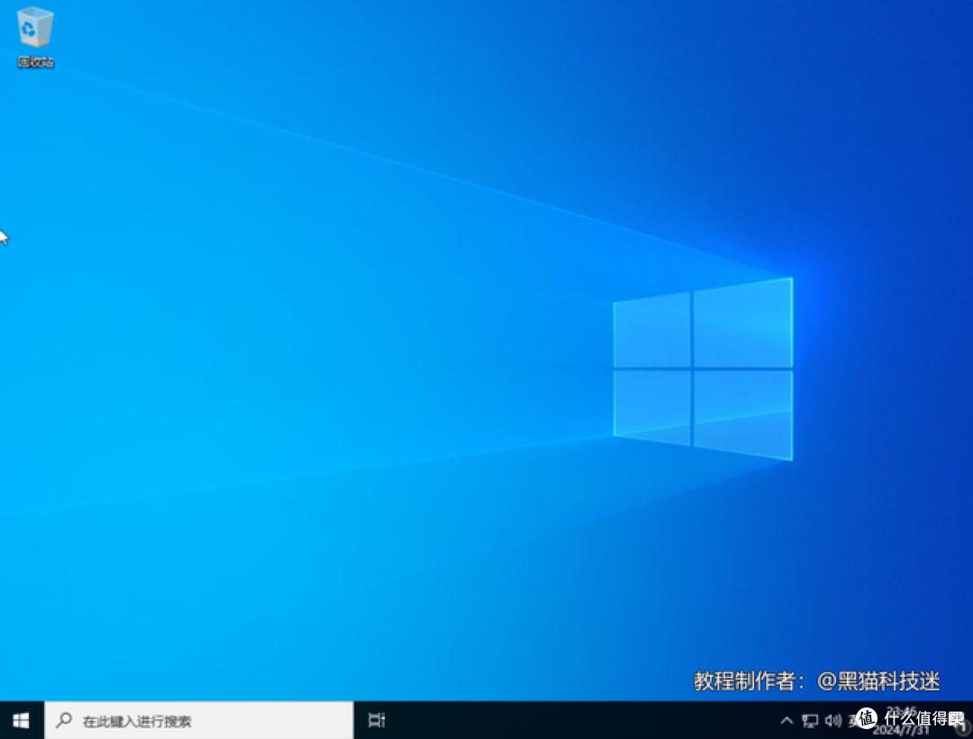Click the 教程制作者 watermark text
This screenshot has width=973, height=739.
(746, 681)
